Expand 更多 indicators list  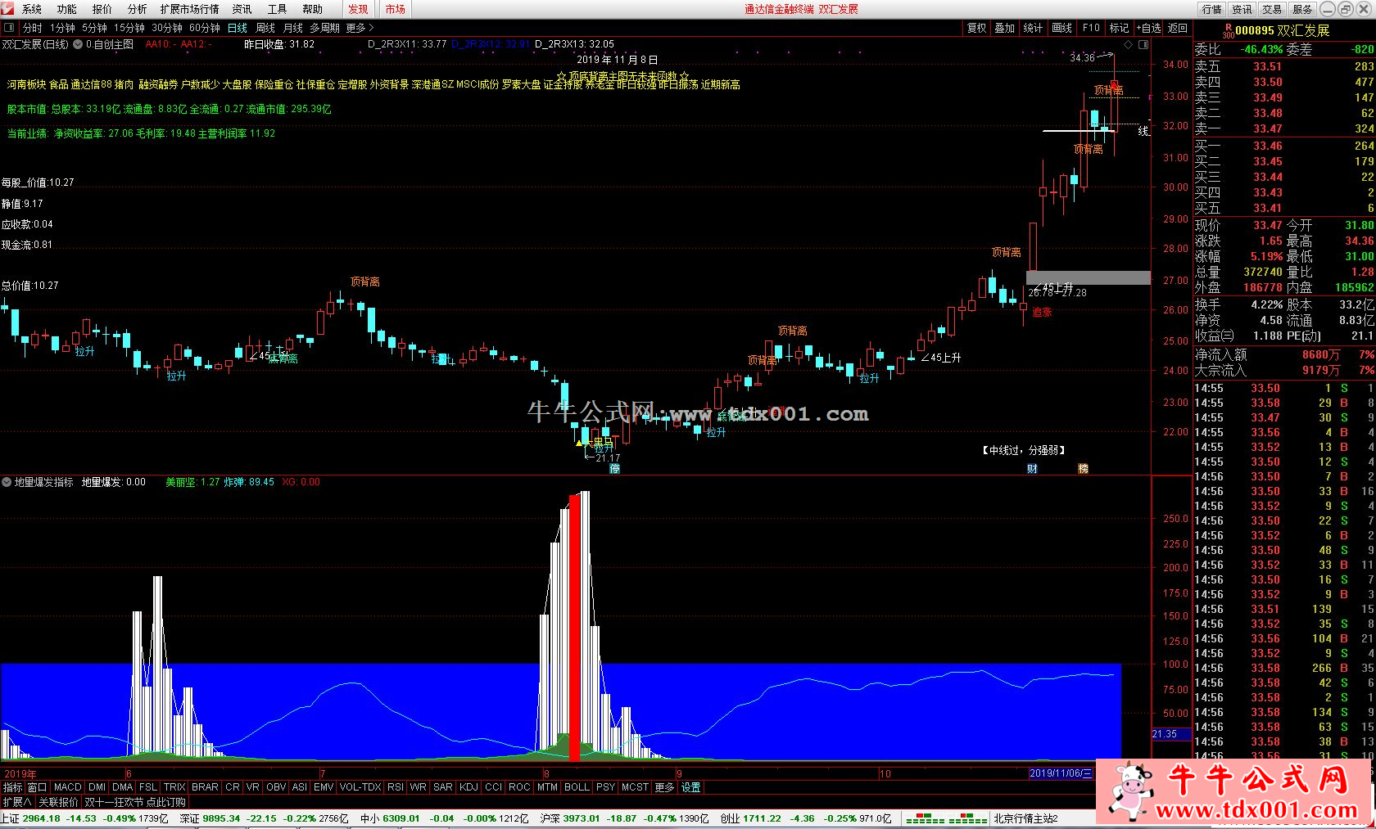tap(664, 787)
